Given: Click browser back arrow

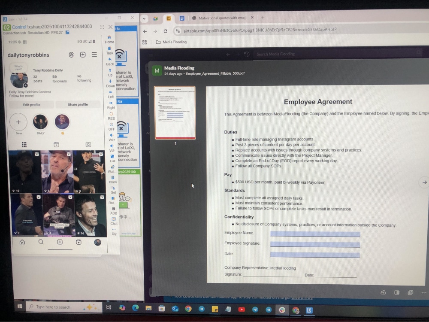Looking at the screenshot, I should pyautogui.click(x=145, y=31).
